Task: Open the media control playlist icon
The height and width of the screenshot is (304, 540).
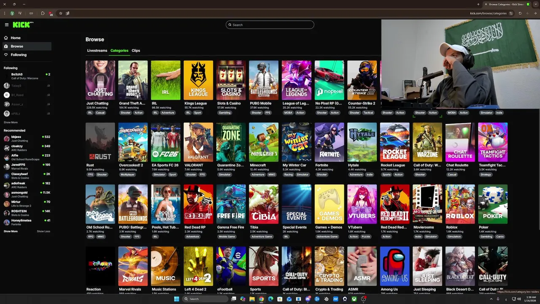Action: (x=20, y=13)
